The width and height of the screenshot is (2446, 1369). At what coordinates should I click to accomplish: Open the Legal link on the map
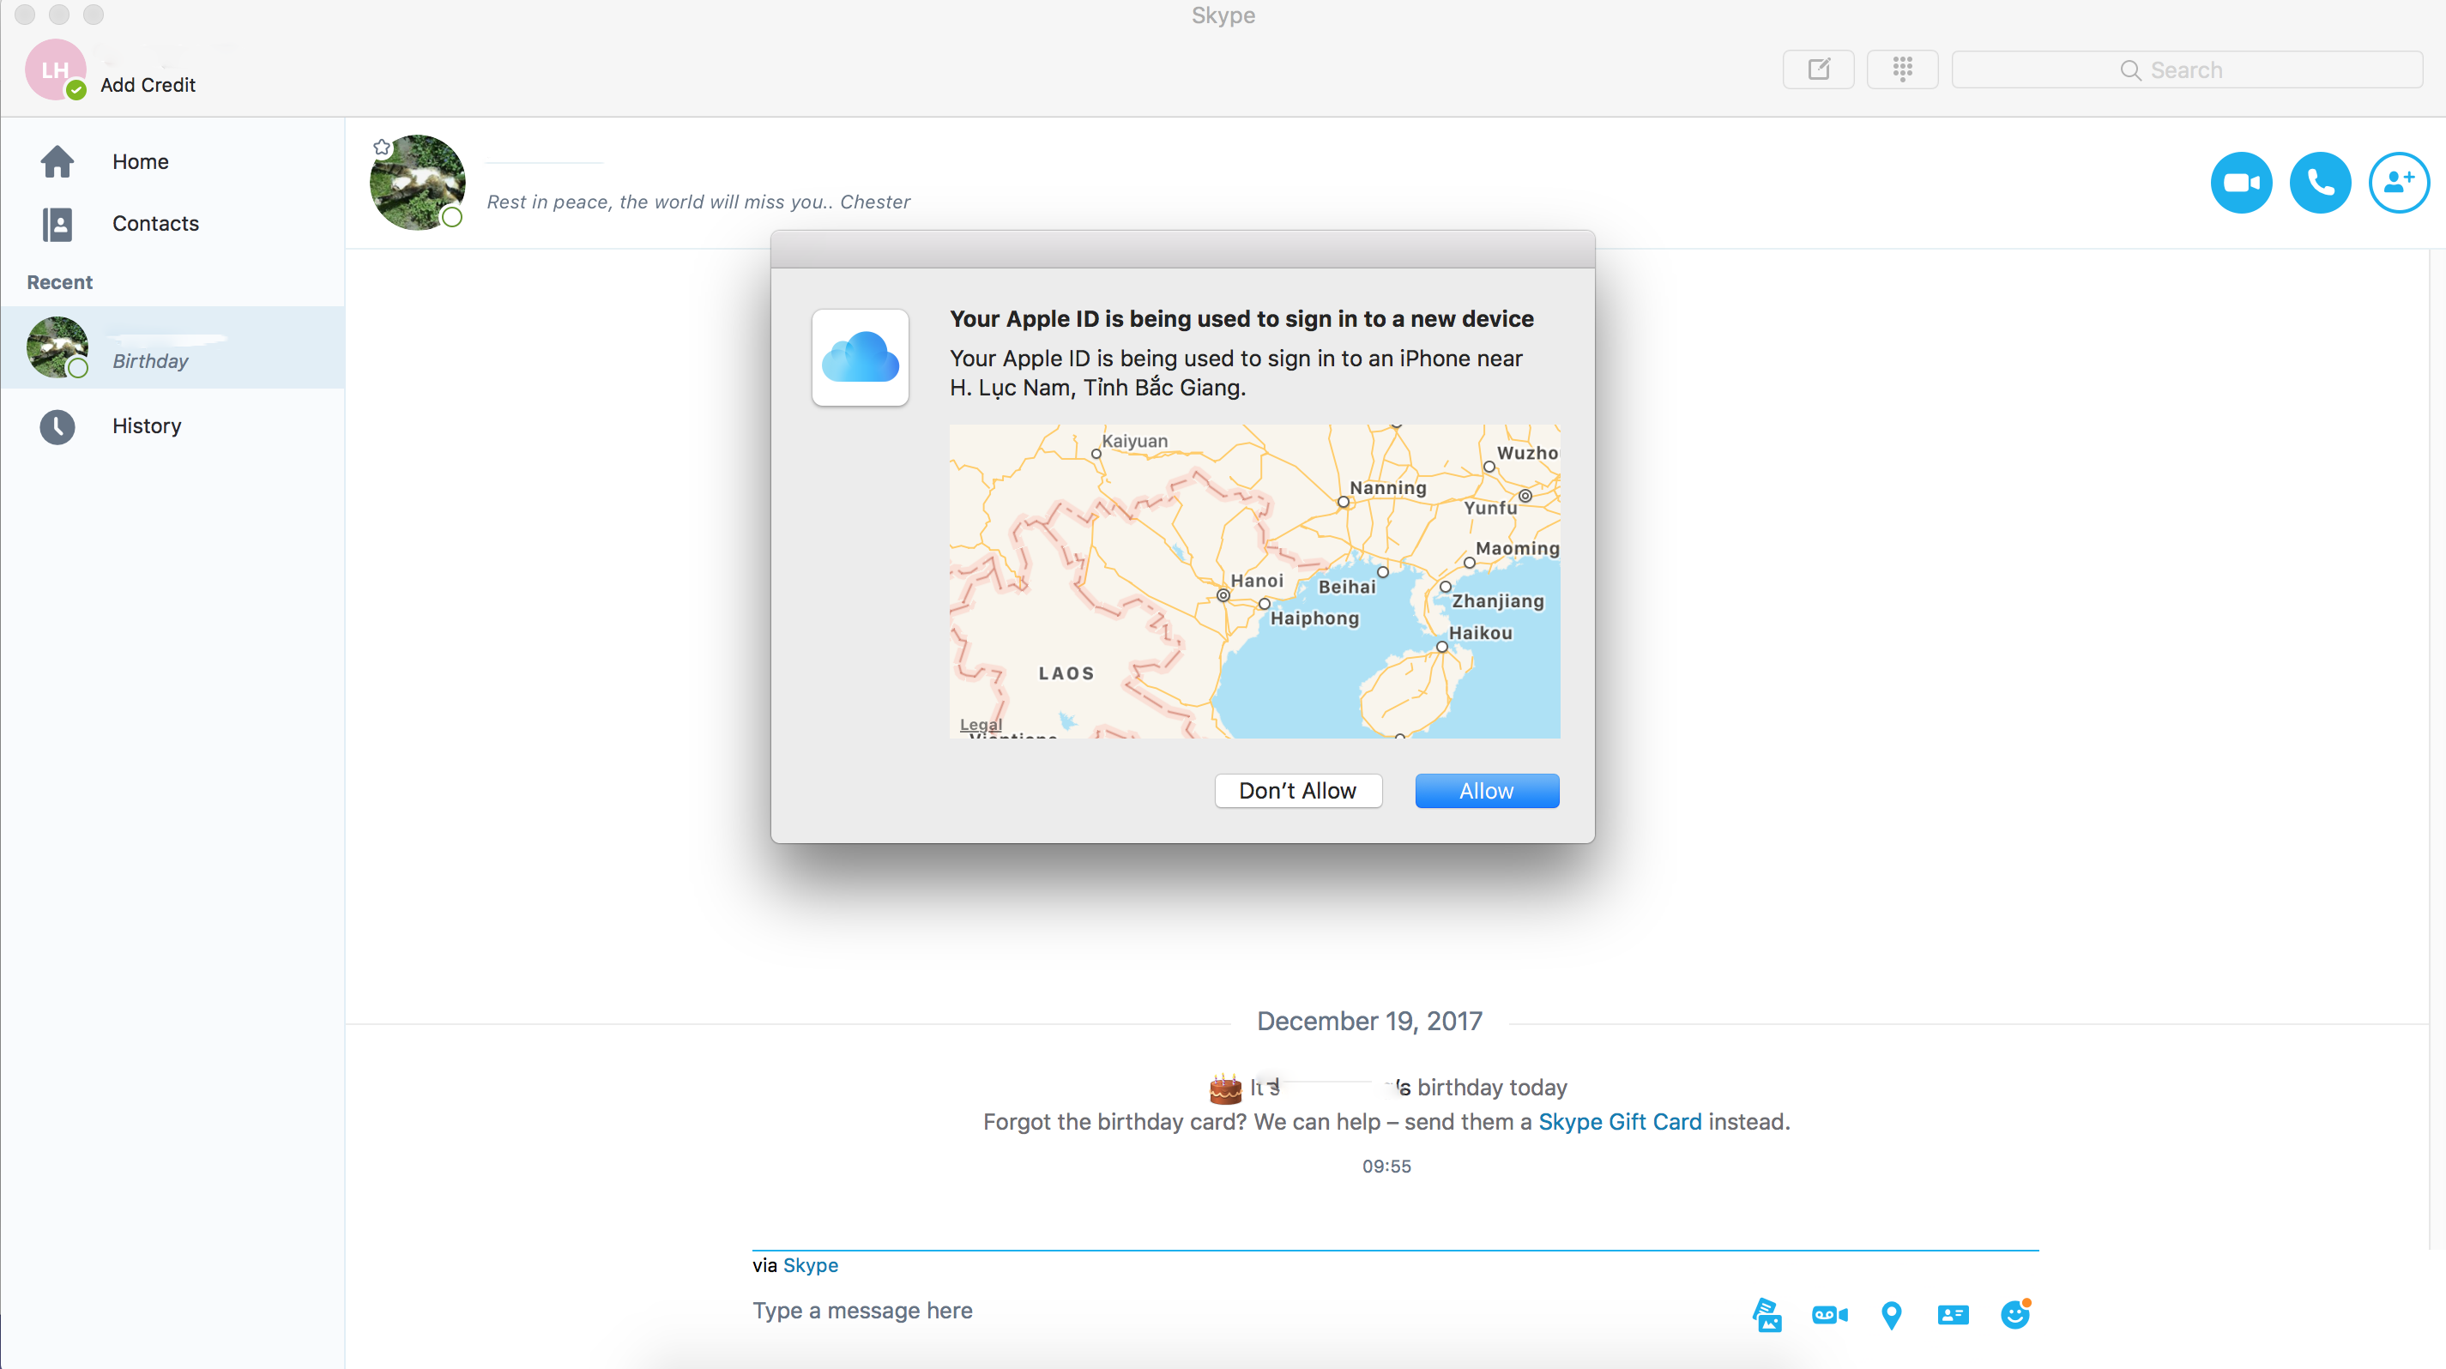[981, 724]
